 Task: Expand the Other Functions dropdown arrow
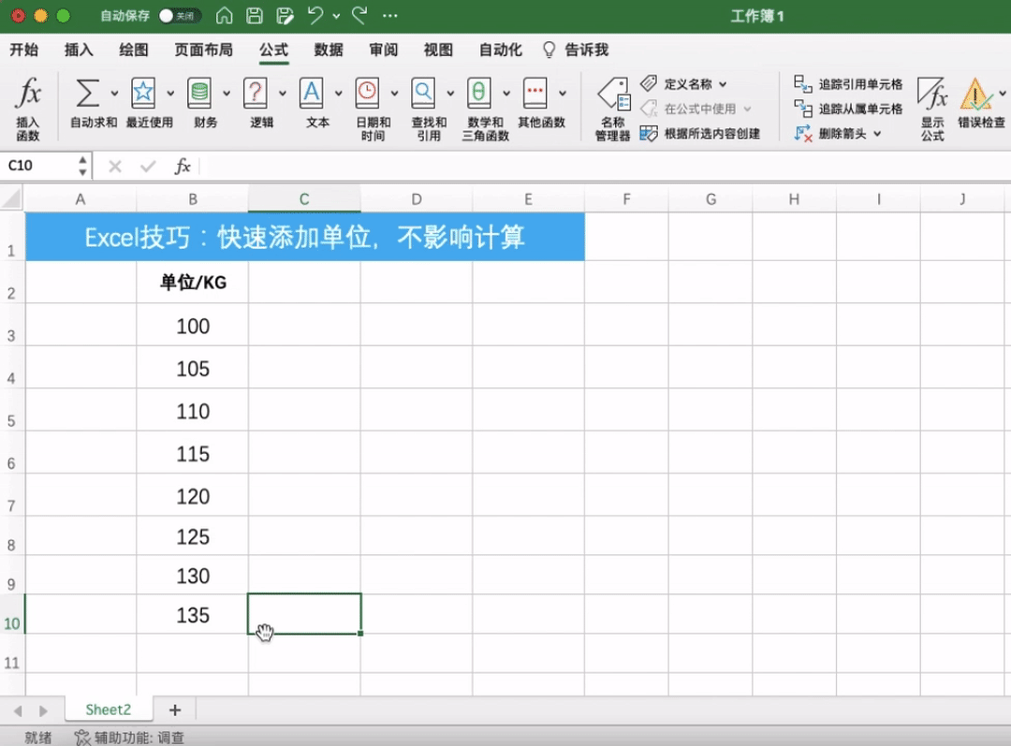[x=563, y=94]
